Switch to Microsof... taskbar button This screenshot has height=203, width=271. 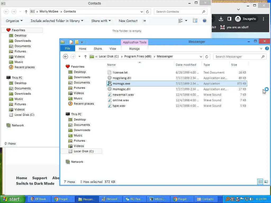click(x=111, y=199)
